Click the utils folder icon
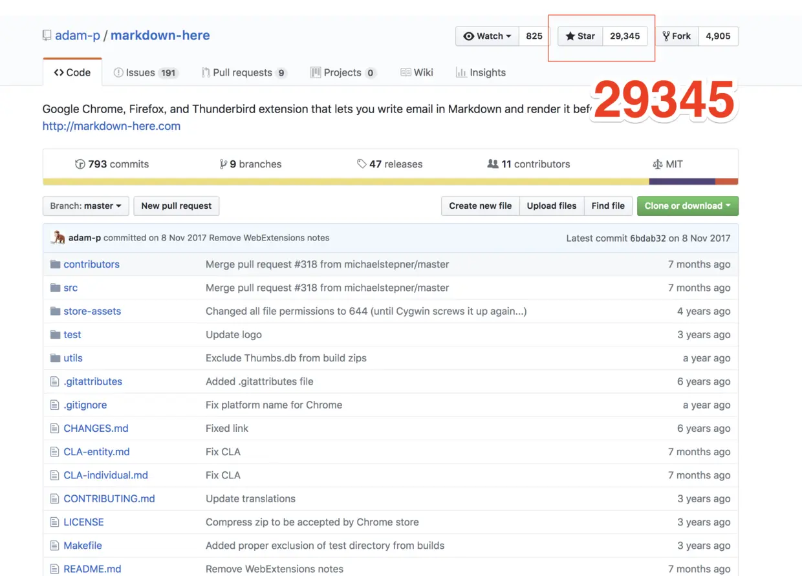Viewport: 802px width, 576px height. 55,358
